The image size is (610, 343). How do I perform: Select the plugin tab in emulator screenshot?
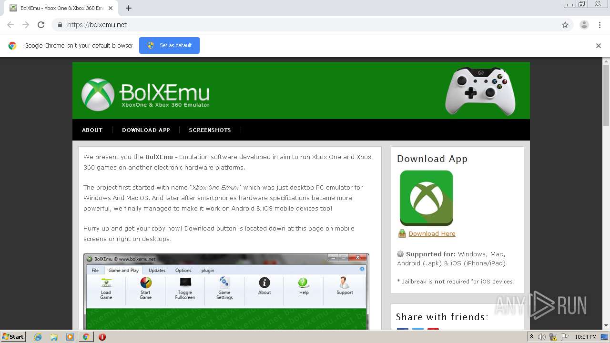click(x=208, y=270)
